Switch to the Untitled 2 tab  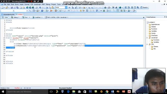(20, 14)
